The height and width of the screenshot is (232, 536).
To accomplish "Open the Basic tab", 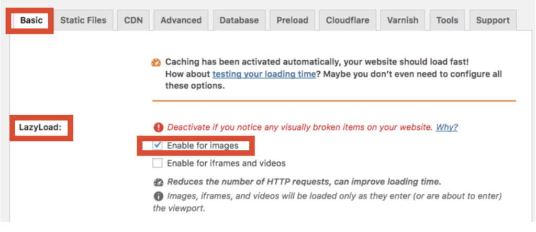I will (x=31, y=20).
